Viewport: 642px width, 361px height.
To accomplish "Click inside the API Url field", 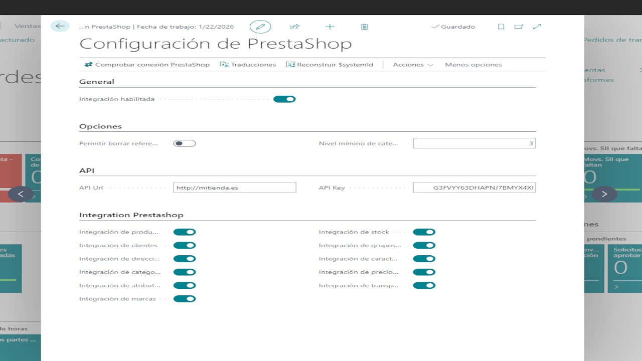I will click(x=235, y=187).
